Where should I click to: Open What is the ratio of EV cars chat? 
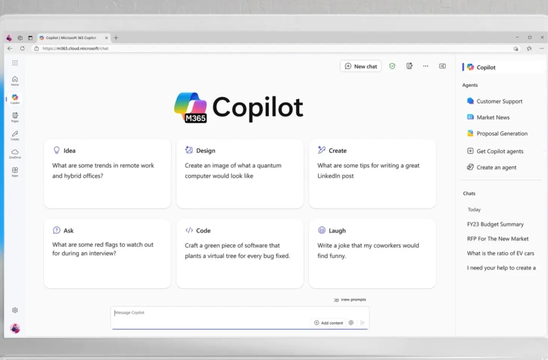(x=500, y=253)
